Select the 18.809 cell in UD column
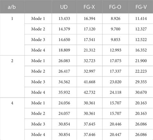Screen dimensions: 153x140 pyautogui.click(x=64, y=50)
